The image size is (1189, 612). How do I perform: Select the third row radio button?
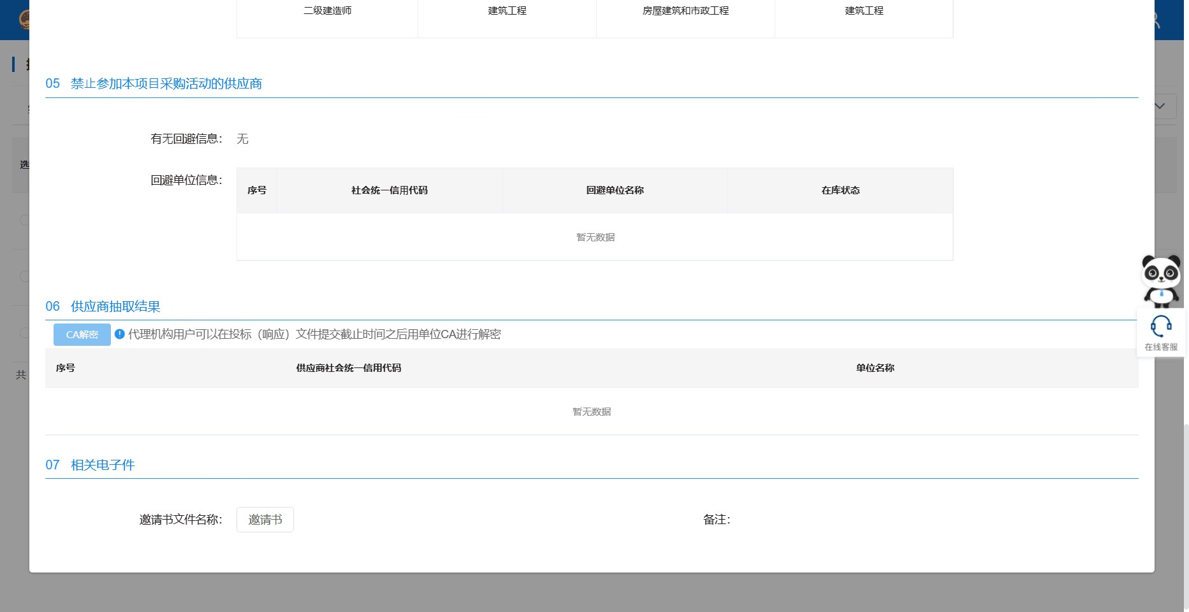24,332
